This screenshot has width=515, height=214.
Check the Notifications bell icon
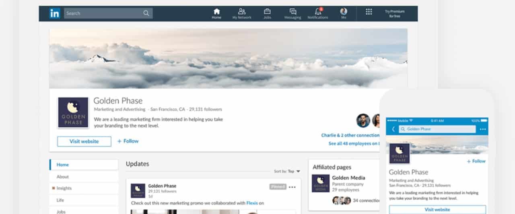pos(318,12)
